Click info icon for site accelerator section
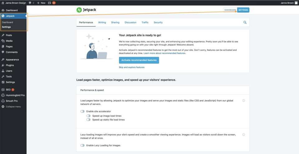The image size is (299, 154). 244,100
